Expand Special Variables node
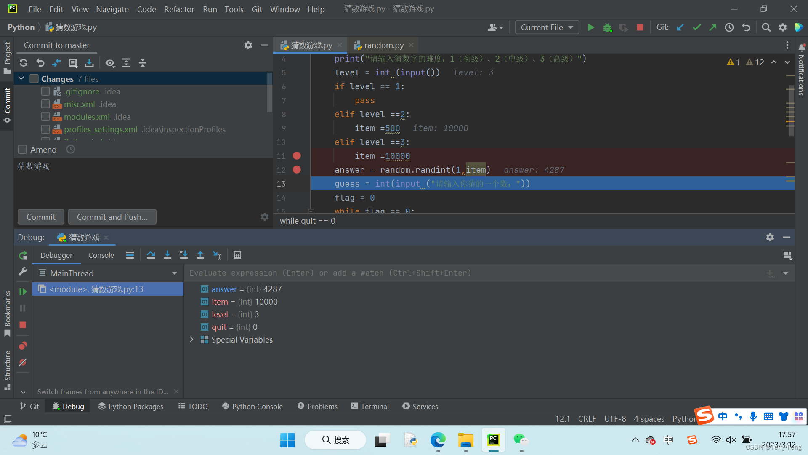Screen dimensions: 808x455 click(x=192, y=340)
